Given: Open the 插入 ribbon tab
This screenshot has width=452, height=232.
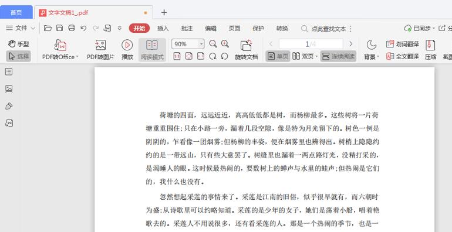Looking at the screenshot, I should click(x=163, y=29).
